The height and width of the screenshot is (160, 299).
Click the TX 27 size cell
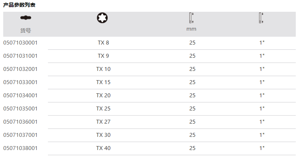103,122
